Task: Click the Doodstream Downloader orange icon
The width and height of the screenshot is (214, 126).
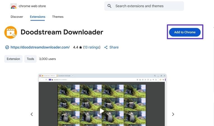Action: [x=11, y=32]
